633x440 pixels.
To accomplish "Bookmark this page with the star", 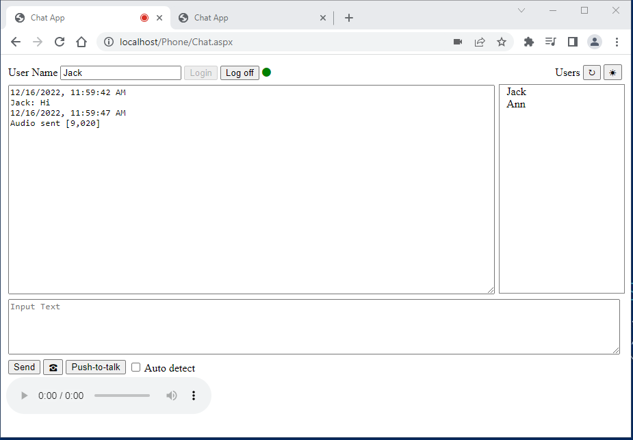I will coord(502,42).
